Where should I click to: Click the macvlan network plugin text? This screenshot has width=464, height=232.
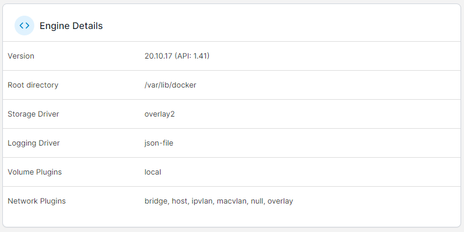pyautogui.click(x=232, y=201)
